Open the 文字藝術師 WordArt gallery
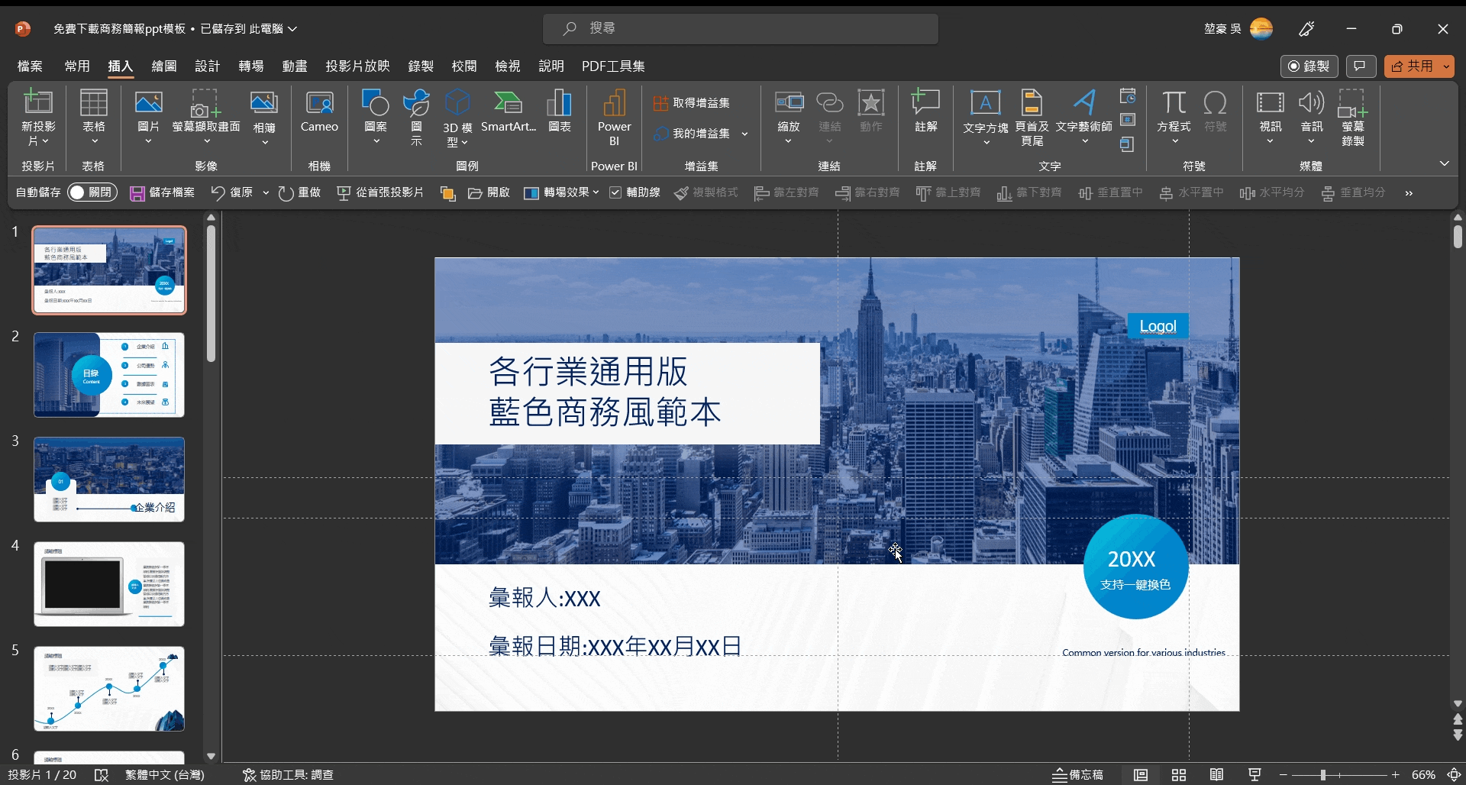1466x785 pixels. pyautogui.click(x=1084, y=117)
